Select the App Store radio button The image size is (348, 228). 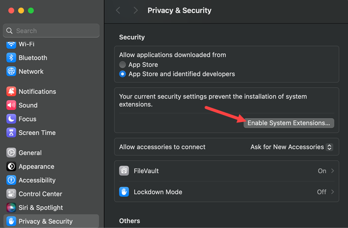point(123,65)
